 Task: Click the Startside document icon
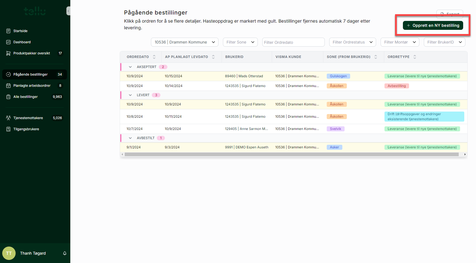pyautogui.click(x=8, y=31)
